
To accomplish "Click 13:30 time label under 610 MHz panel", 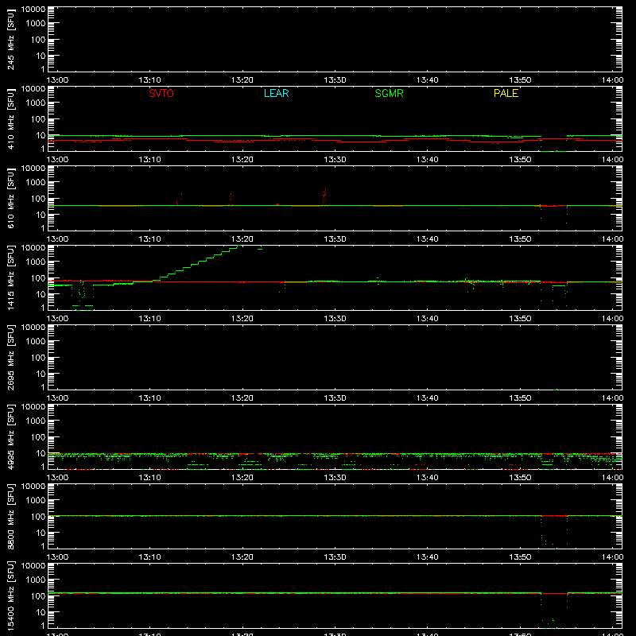I will [335, 239].
